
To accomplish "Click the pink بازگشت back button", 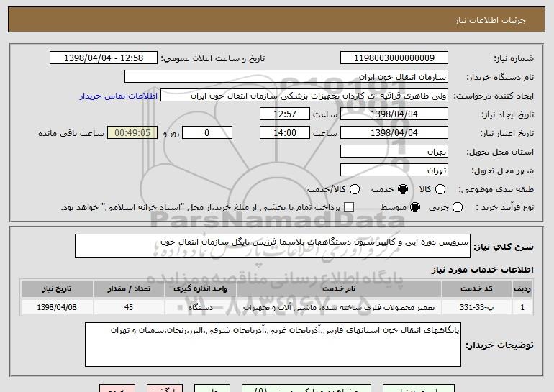I will [165, 388].
